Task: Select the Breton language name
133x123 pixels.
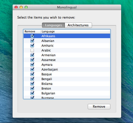Action: coord(46,89)
